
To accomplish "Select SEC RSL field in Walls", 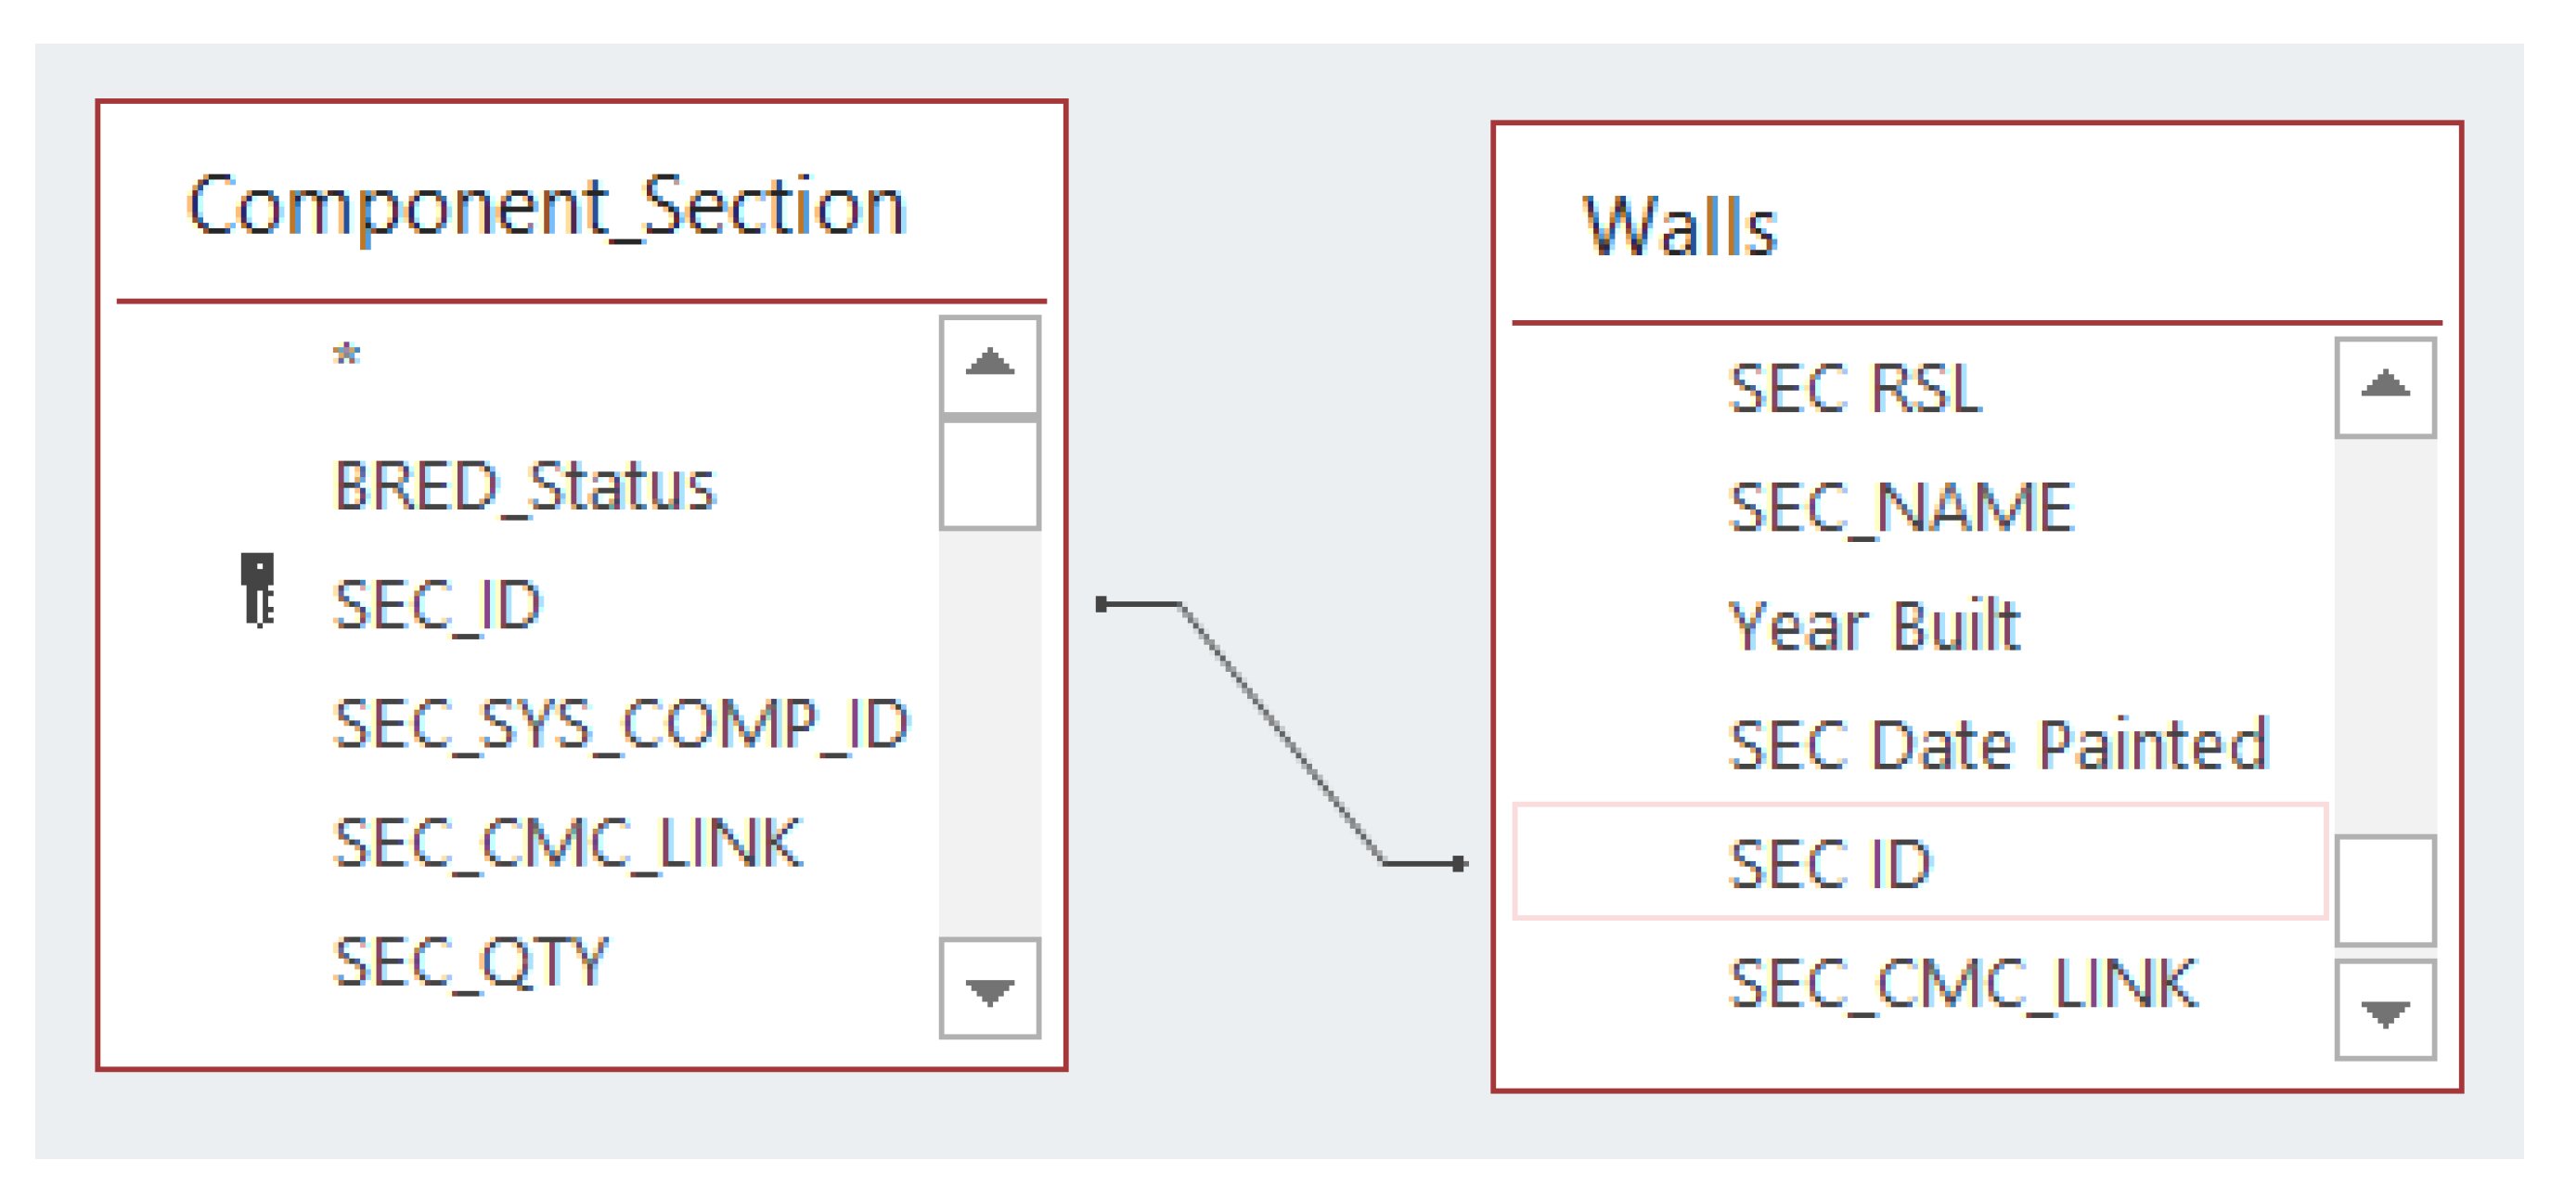I will click(x=1856, y=387).
